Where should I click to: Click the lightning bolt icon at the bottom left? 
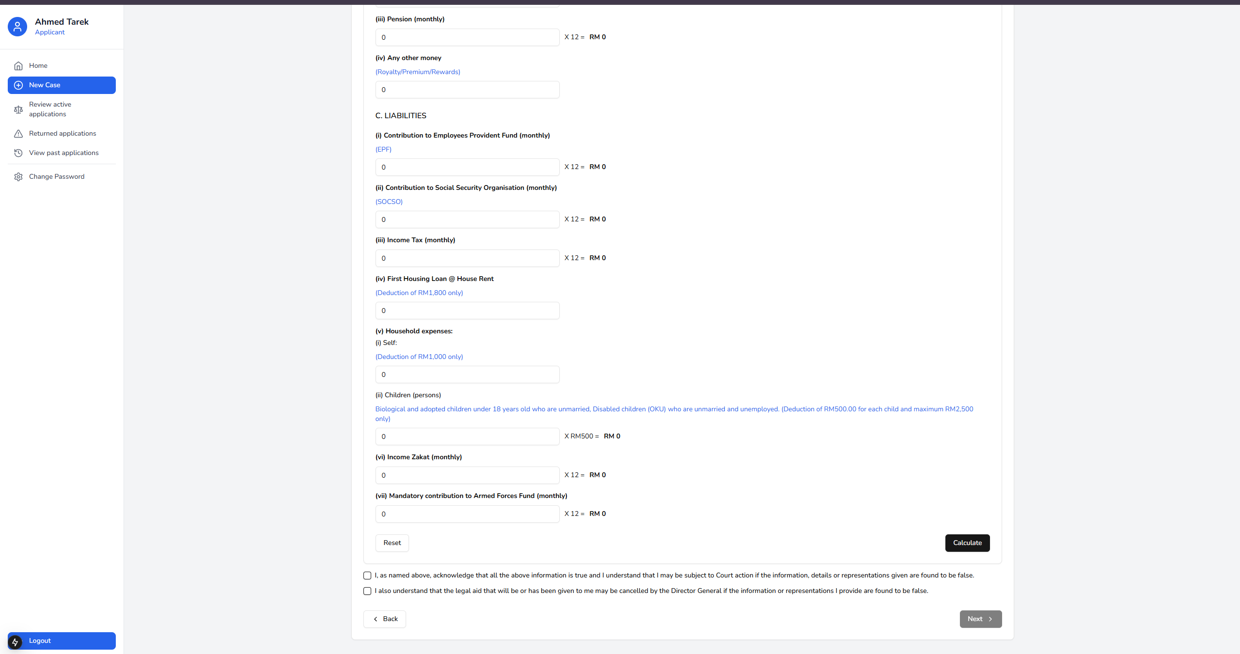[x=15, y=642]
